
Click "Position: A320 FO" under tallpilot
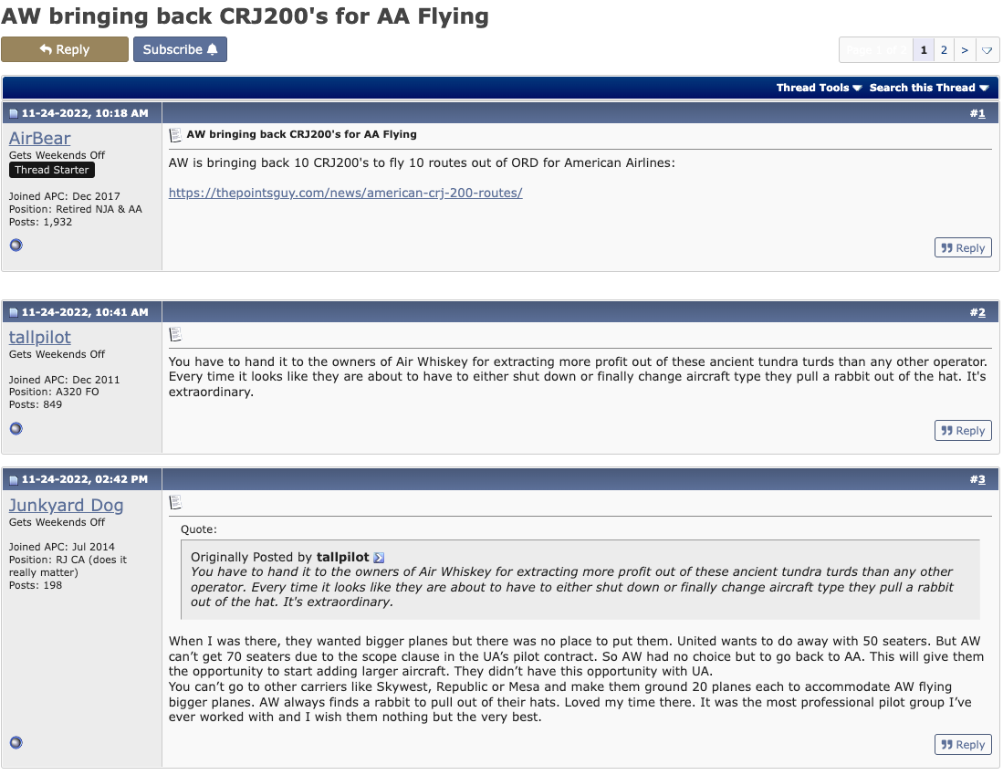pyautogui.click(x=54, y=392)
